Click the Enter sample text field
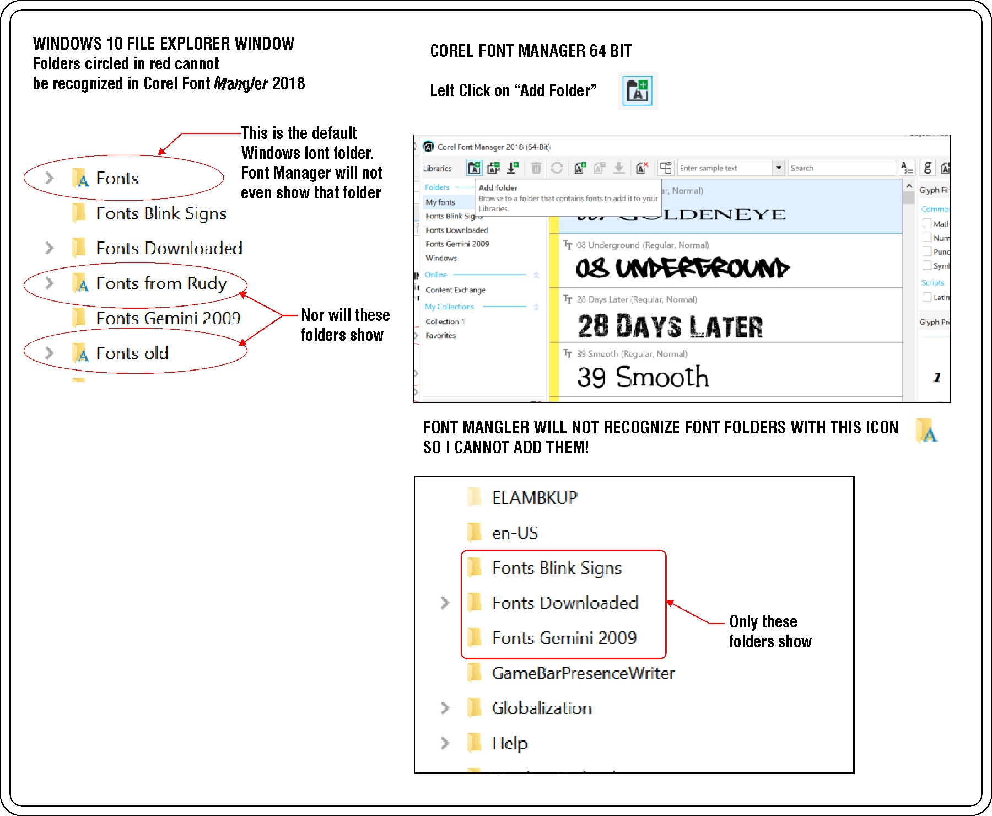Screen dimensions: 992x816 (x=725, y=168)
